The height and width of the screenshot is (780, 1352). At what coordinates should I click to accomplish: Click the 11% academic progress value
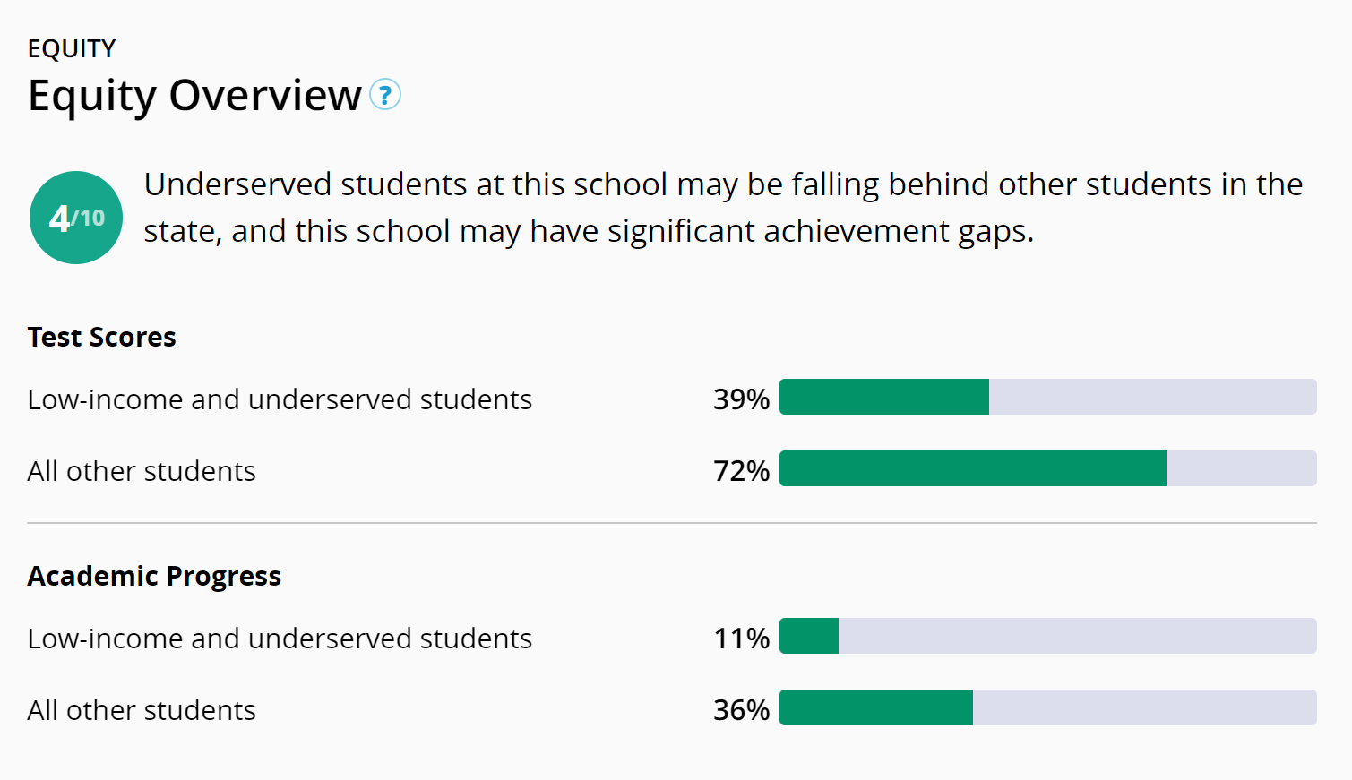[741, 639]
